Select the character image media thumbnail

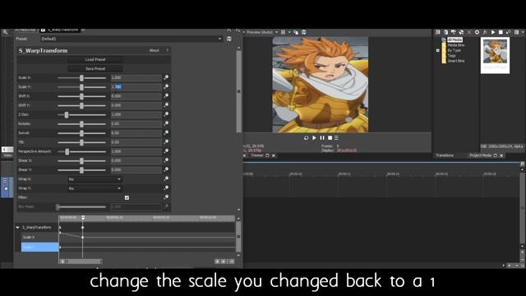tap(495, 55)
